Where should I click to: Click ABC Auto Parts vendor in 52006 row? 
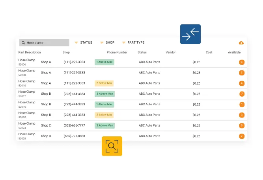tap(149, 62)
